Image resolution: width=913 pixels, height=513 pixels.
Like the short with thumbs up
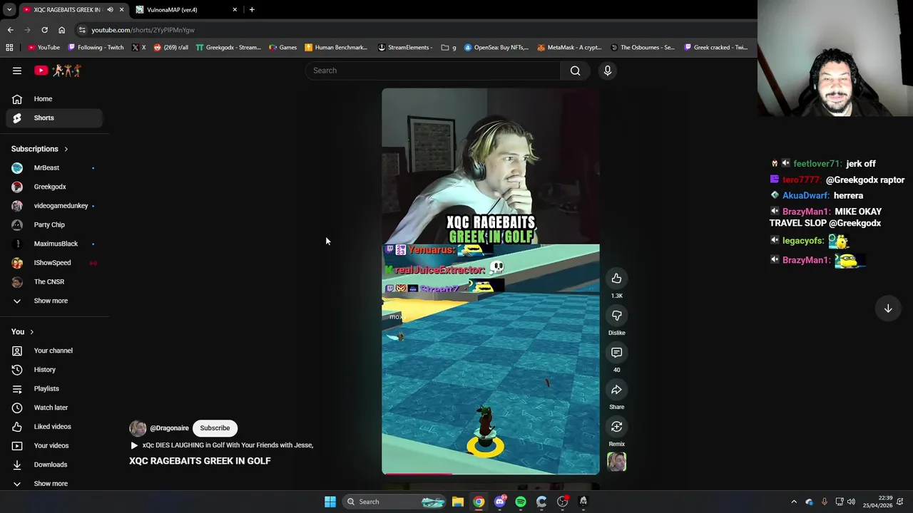click(616, 279)
